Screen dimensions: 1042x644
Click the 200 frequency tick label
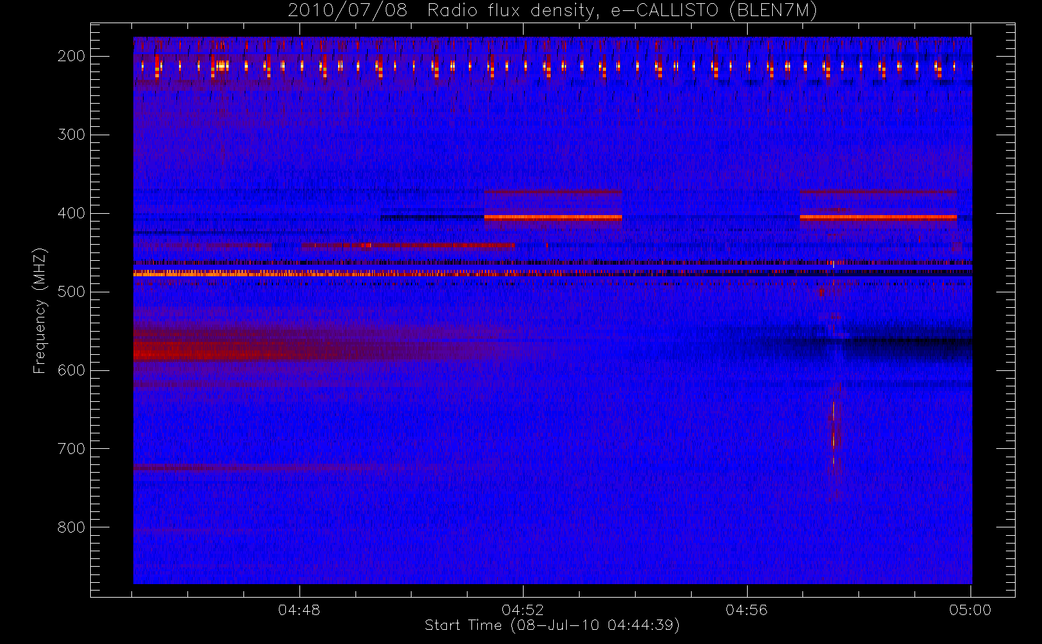tap(71, 56)
